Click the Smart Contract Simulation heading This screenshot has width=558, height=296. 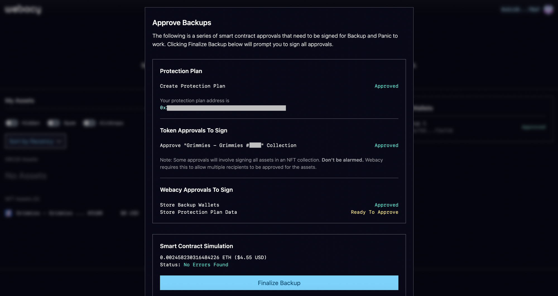click(x=196, y=246)
